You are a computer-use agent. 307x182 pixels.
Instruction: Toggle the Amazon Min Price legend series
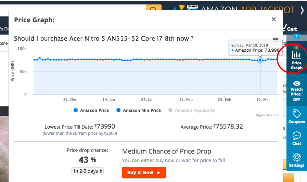click(x=138, y=110)
